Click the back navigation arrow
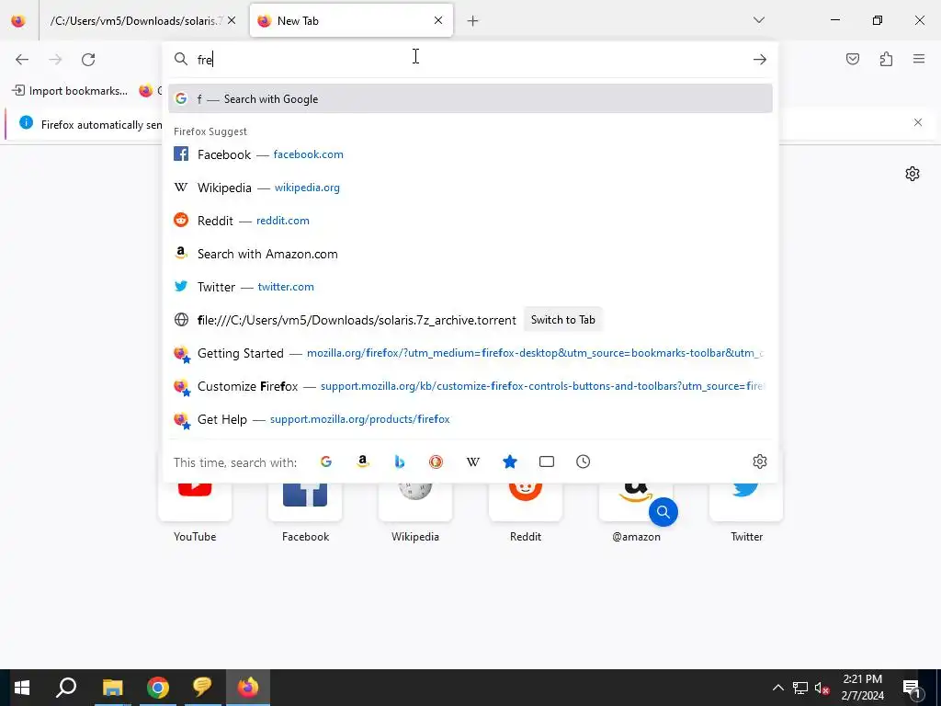Image resolution: width=941 pixels, height=706 pixels. coord(22,60)
